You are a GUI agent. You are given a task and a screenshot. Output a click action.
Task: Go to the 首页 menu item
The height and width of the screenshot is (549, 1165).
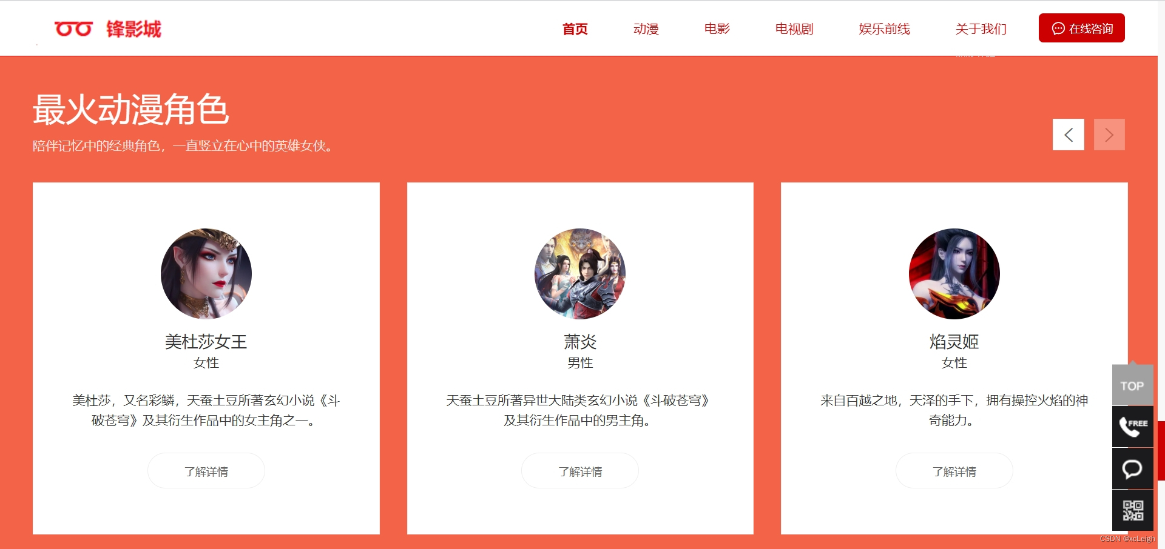pyautogui.click(x=575, y=28)
